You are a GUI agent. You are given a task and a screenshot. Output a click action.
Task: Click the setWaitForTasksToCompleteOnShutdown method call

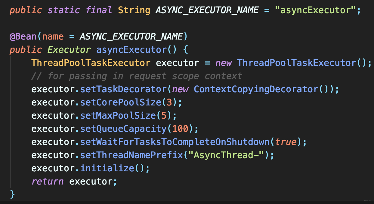pos(175,142)
